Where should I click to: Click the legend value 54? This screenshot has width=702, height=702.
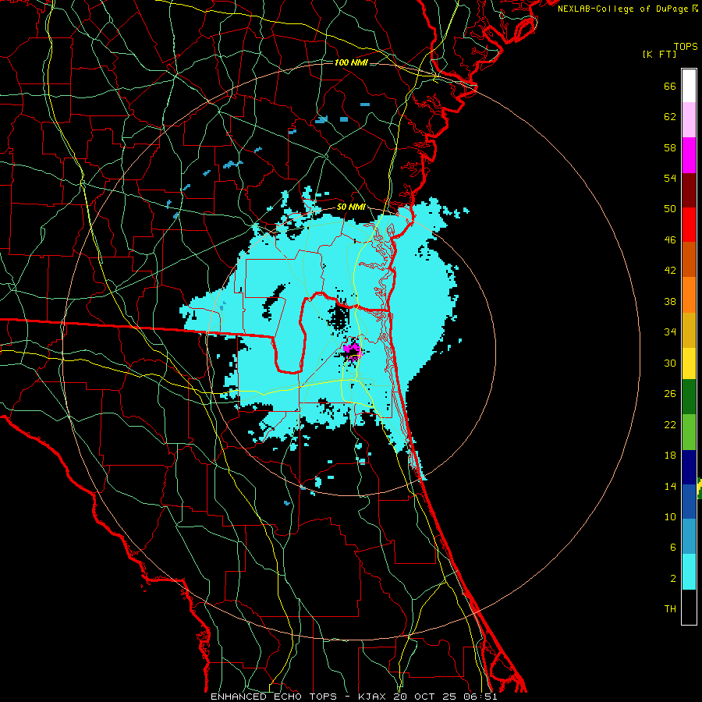(x=670, y=178)
